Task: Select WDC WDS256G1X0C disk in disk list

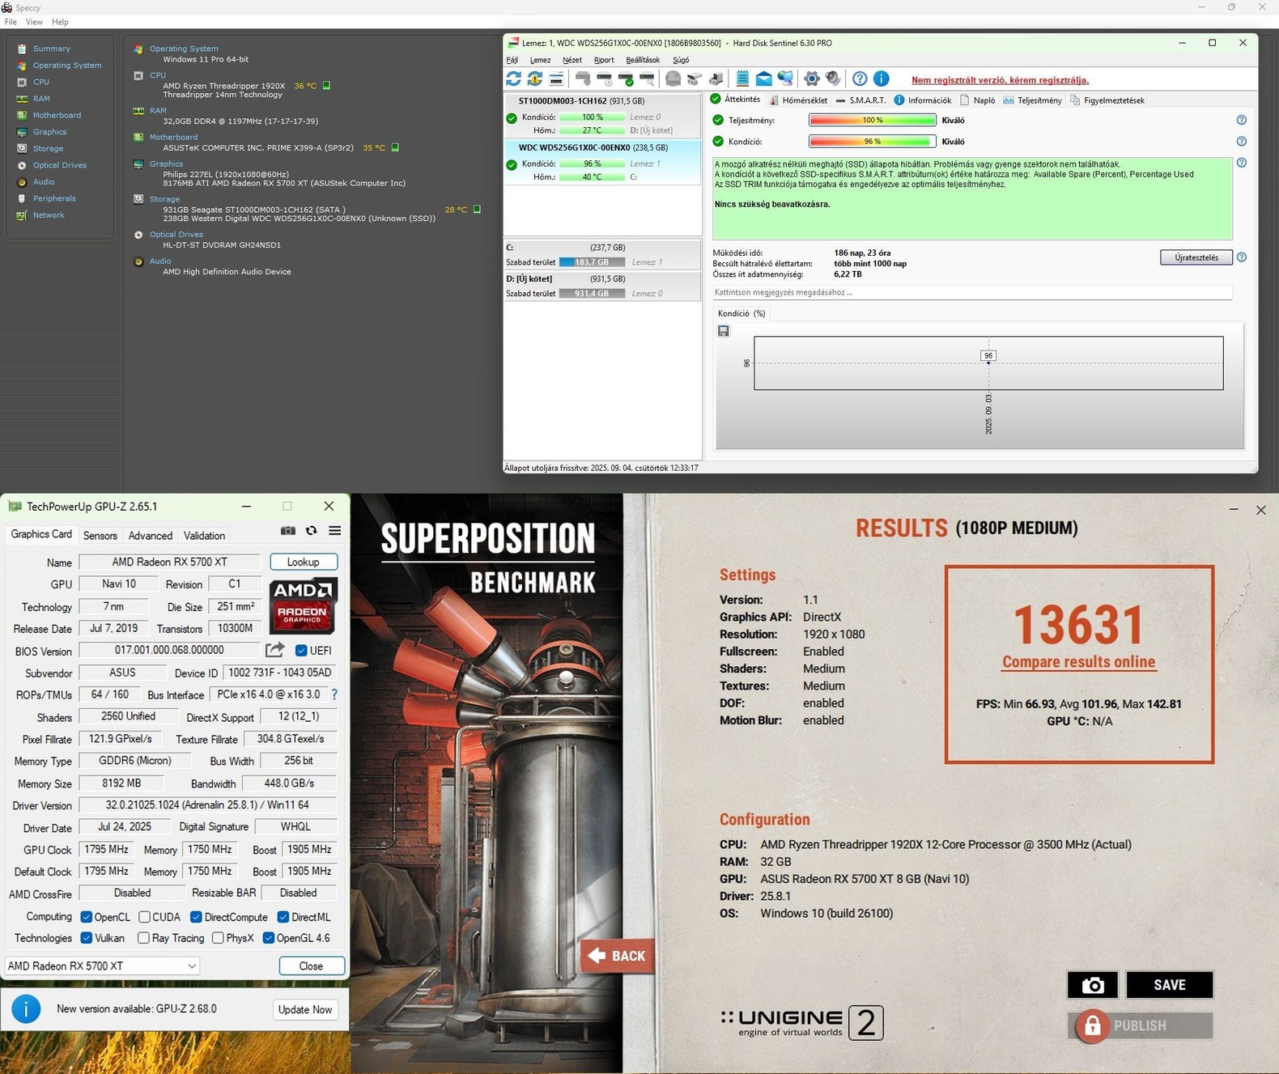Action: [x=602, y=163]
